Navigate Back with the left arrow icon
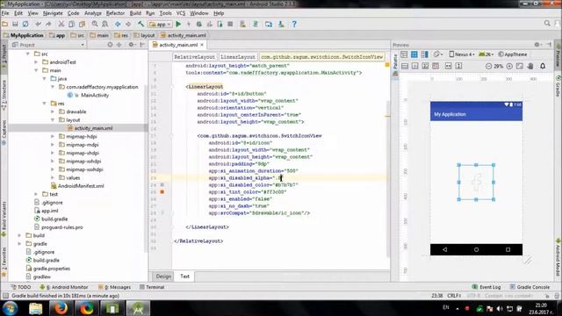The width and height of the screenshot is (562, 316). click(x=118, y=25)
